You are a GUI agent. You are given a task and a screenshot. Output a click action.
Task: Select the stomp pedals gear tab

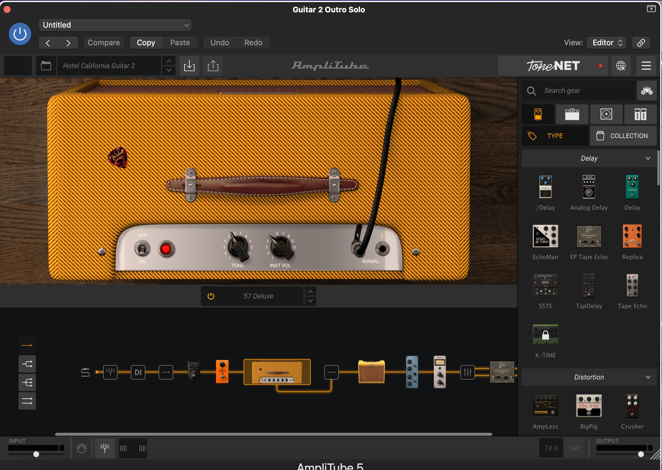(538, 114)
